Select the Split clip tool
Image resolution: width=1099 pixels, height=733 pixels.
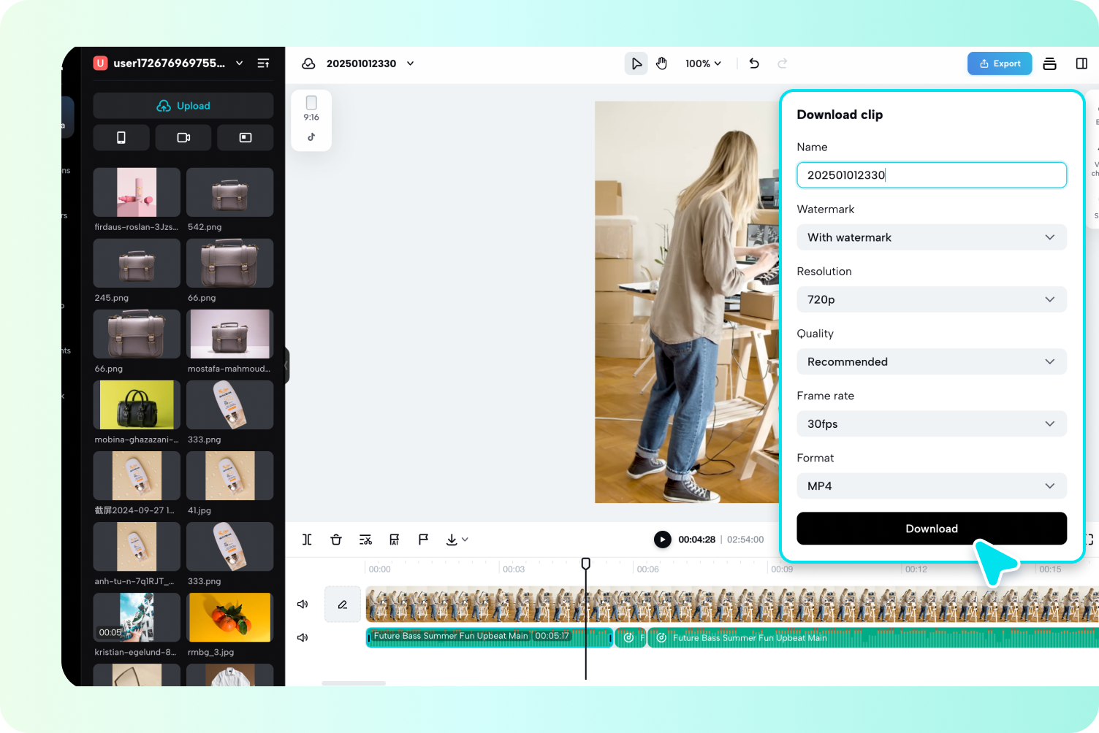point(307,540)
